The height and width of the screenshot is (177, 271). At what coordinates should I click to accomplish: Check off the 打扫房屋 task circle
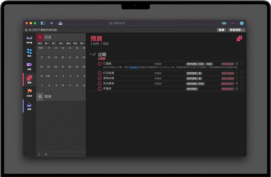click(x=100, y=73)
